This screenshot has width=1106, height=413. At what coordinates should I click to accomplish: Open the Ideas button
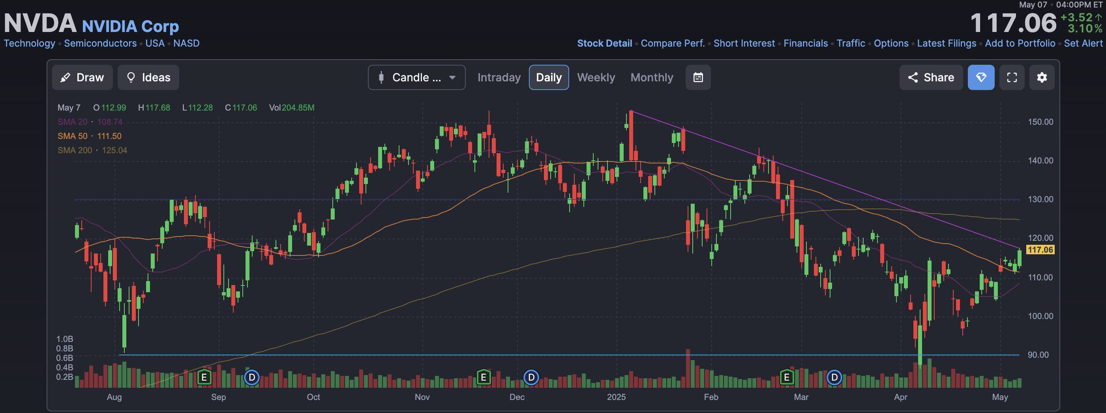[x=148, y=77]
